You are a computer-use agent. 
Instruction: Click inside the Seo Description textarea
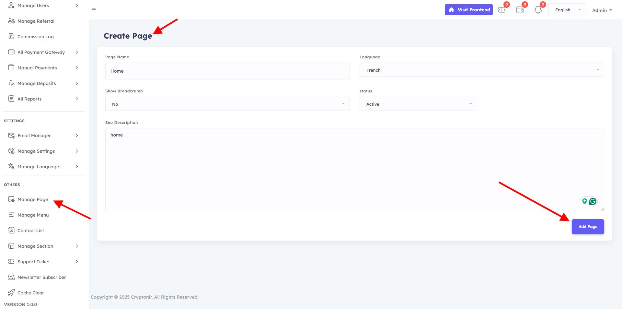coord(354,170)
